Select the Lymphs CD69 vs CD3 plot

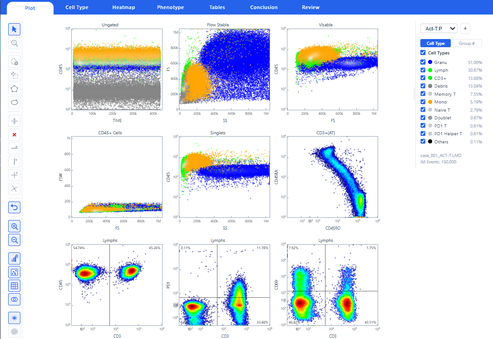coord(332,285)
